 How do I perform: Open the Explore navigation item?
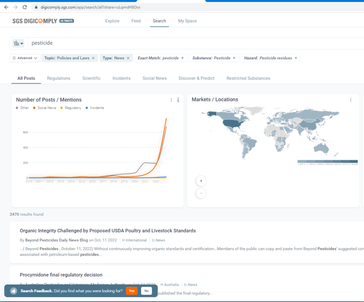point(112,21)
